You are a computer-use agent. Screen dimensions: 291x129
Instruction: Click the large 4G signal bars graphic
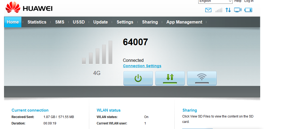[97, 52]
